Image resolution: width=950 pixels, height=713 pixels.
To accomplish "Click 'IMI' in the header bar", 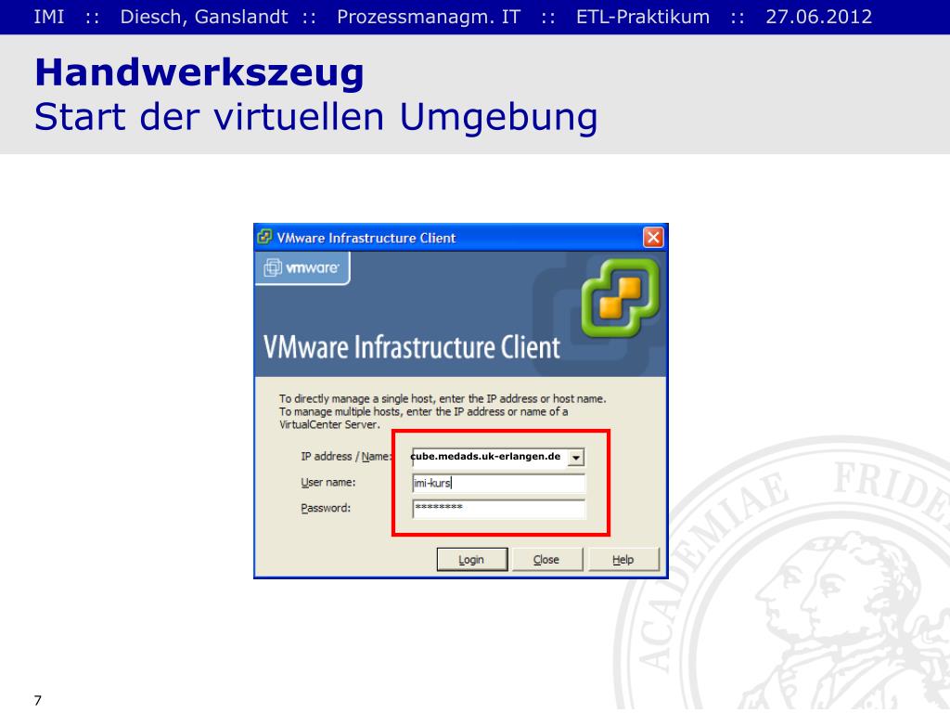I will coord(49,17).
